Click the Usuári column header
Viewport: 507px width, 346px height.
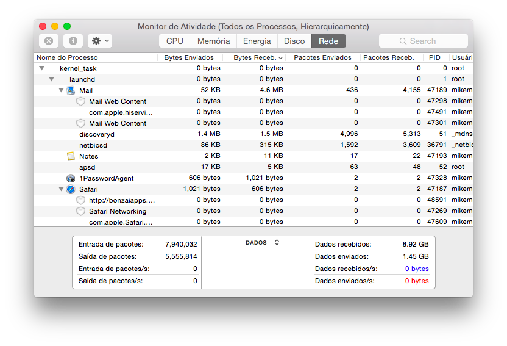coord(462,57)
